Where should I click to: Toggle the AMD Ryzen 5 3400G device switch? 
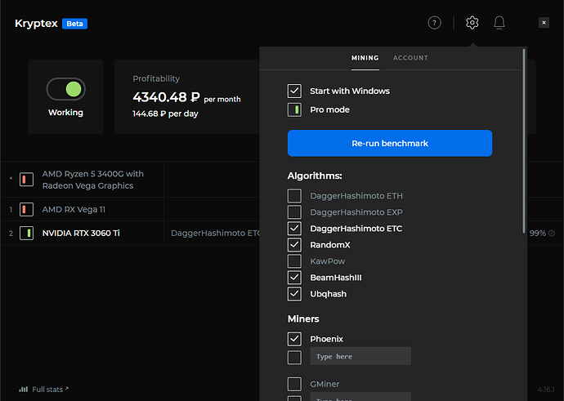[x=26, y=180]
